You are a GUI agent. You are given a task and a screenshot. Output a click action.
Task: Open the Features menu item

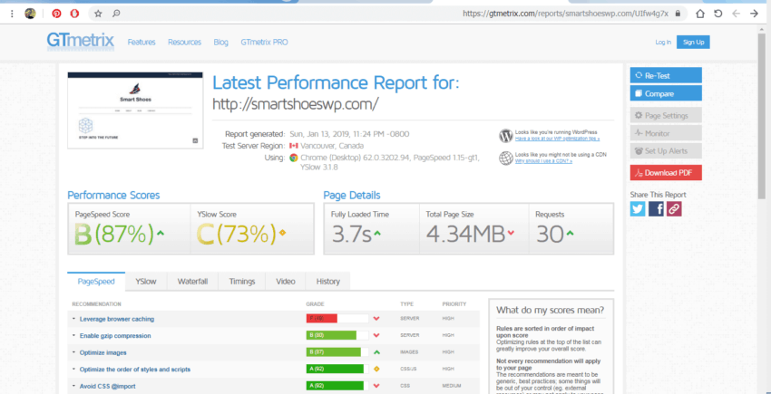pos(142,43)
